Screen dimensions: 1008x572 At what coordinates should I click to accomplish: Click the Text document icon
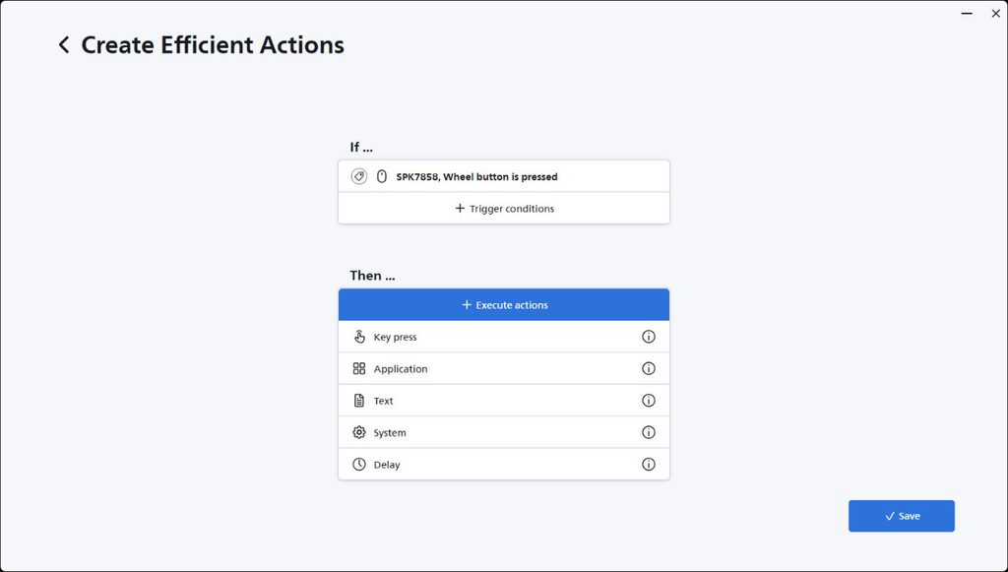(x=359, y=401)
